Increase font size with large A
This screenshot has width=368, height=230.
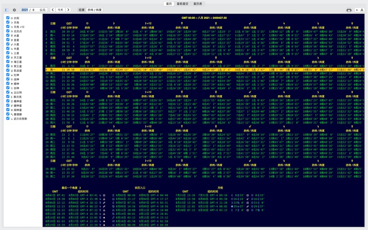tap(362, 10)
